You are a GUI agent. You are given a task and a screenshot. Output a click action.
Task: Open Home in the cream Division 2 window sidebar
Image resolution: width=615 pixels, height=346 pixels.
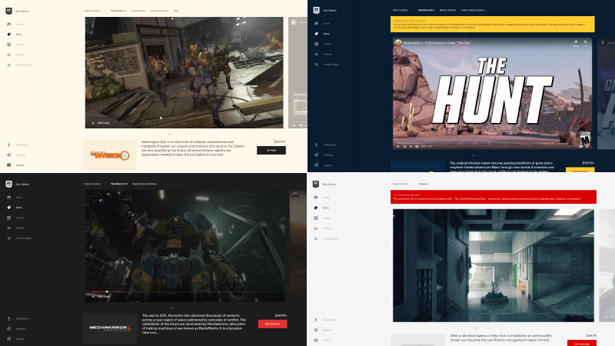click(15, 25)
